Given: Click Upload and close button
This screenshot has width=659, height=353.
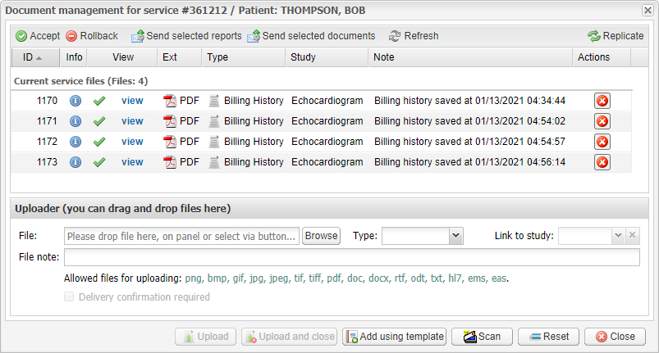Looking at the screenshot, I should point(289,337).
